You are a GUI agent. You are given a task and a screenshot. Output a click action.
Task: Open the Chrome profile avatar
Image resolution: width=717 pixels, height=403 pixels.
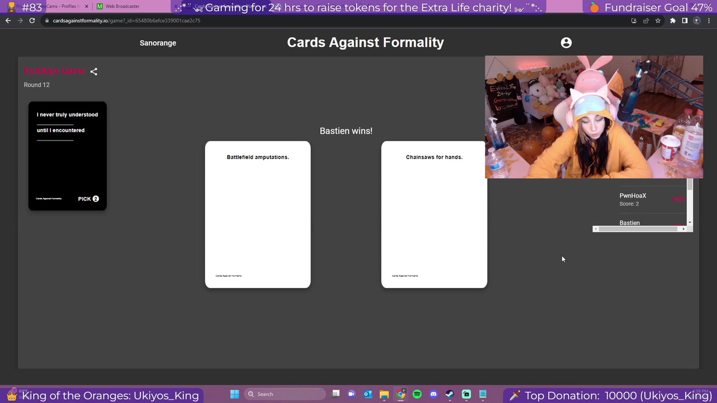pyautogui.click(x=697, y=21)
